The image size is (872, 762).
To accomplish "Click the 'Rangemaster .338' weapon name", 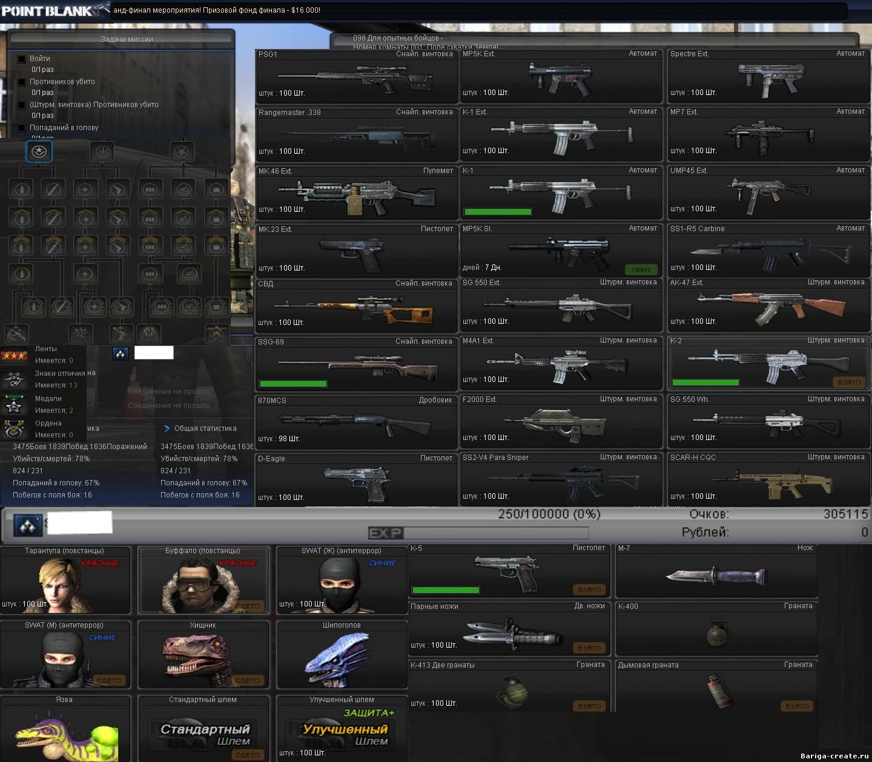I will [x=289, y=113].
